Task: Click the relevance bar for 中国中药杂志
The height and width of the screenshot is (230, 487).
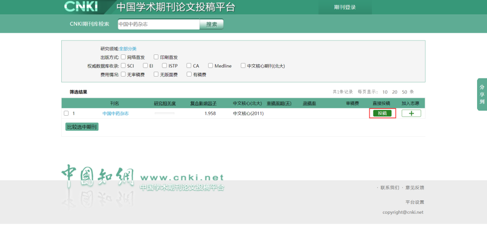Action: coord(165,113)
